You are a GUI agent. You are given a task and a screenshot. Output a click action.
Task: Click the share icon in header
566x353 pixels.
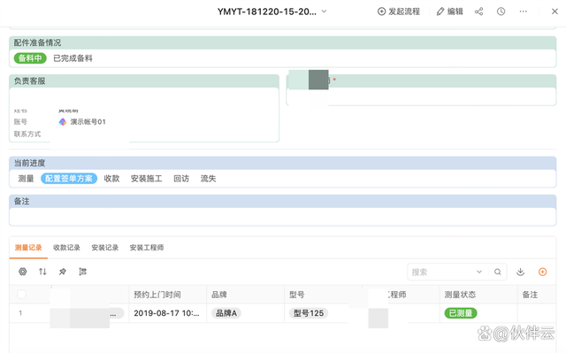click(478, 12)
